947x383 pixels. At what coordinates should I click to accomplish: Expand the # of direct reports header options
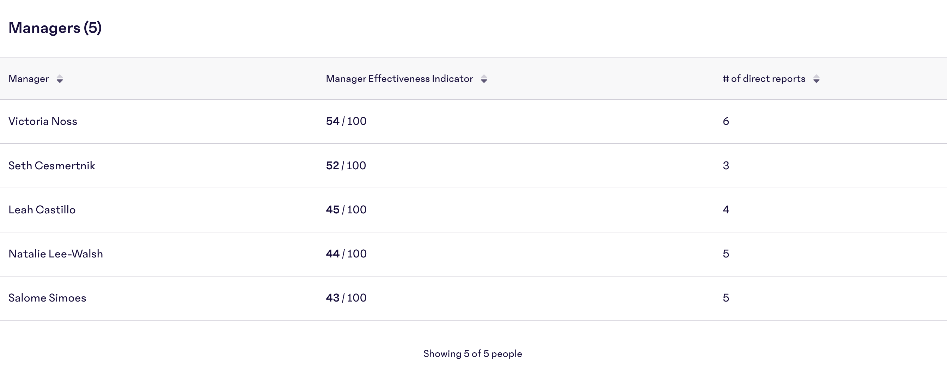[817, 79]
